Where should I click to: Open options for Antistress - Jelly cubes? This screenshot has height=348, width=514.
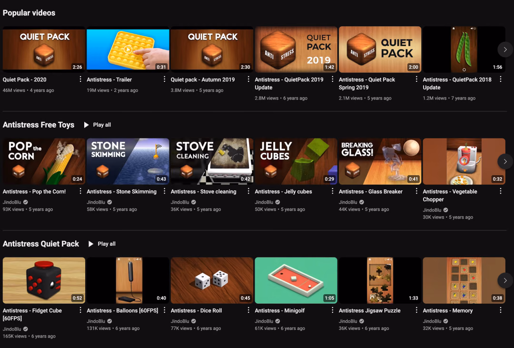[x=332, y=191]
